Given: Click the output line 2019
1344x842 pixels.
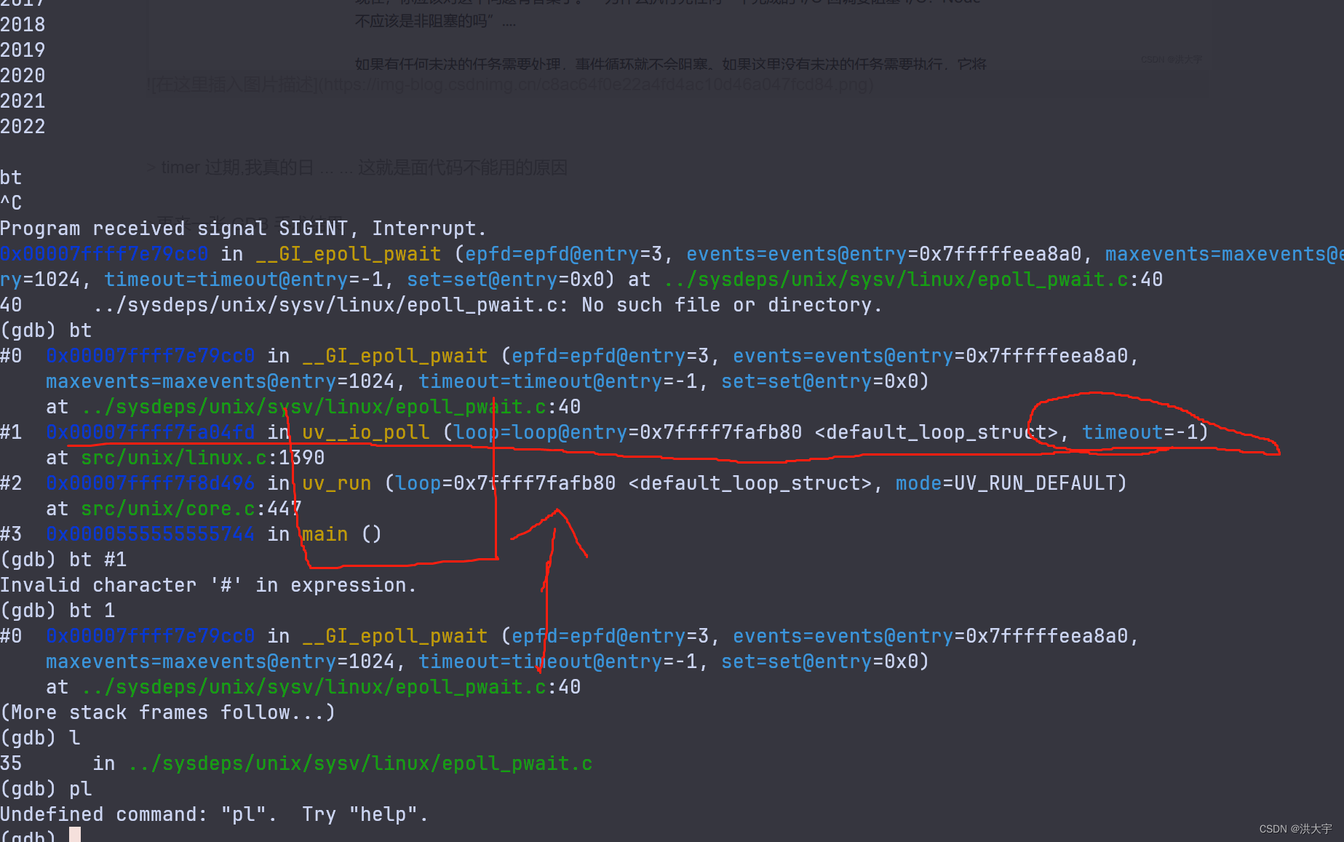Looking at the screenshot, I should (23, 50).
